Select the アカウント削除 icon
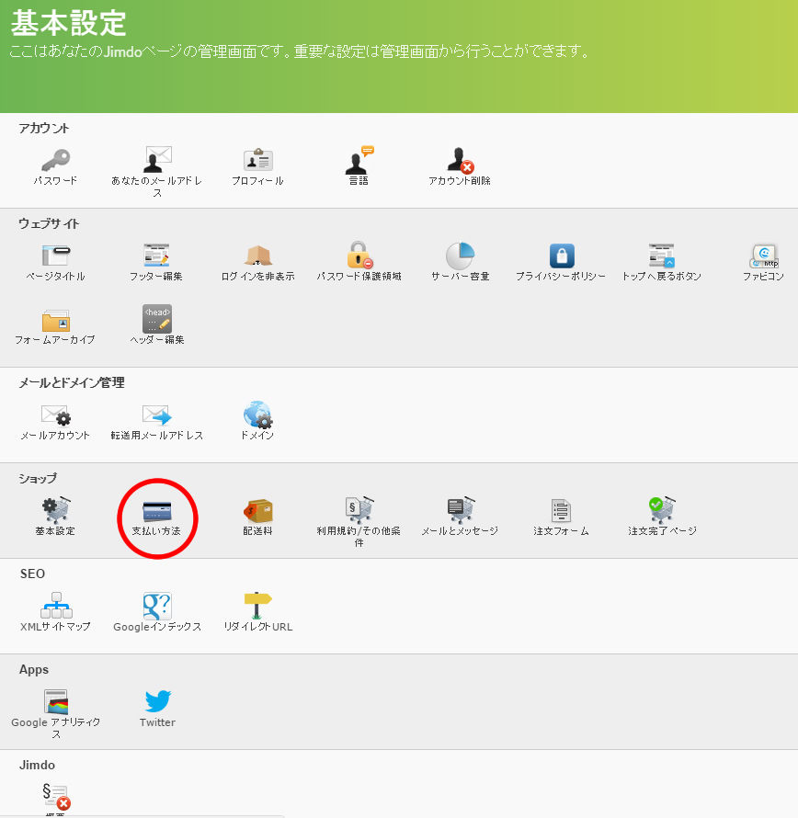The width and height of the screenshot is (798, 818). click(x=460, y=160)
